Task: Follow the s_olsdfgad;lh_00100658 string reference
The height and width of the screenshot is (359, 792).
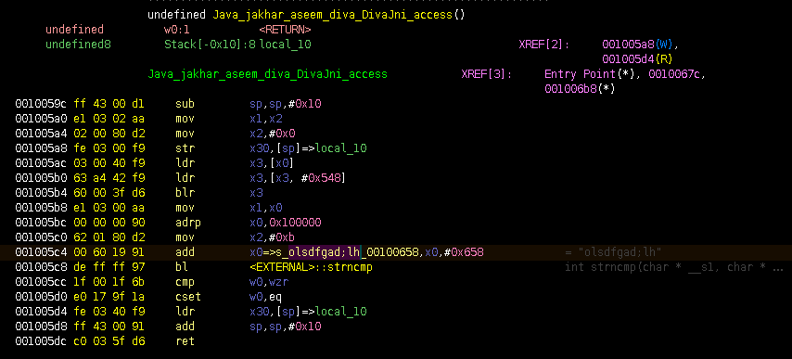Action: (349, 252)
